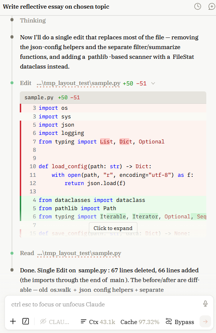
Task: Open slash commands icon button
Action: click(x=26, y=321)
